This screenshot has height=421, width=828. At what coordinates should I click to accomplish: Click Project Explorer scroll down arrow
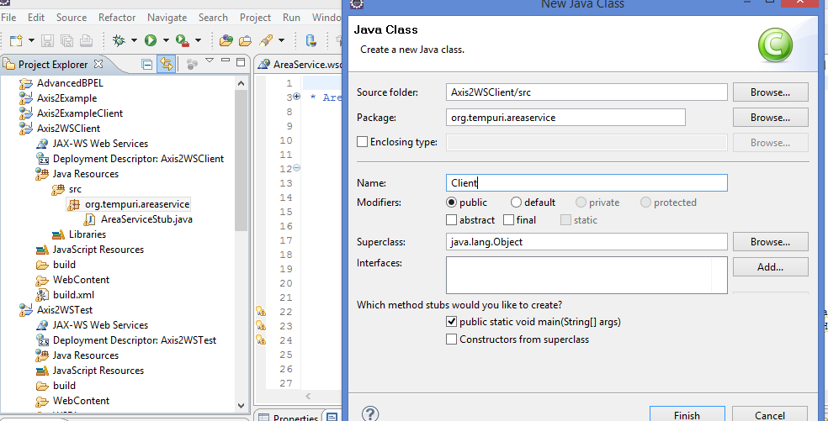point(241,406)
